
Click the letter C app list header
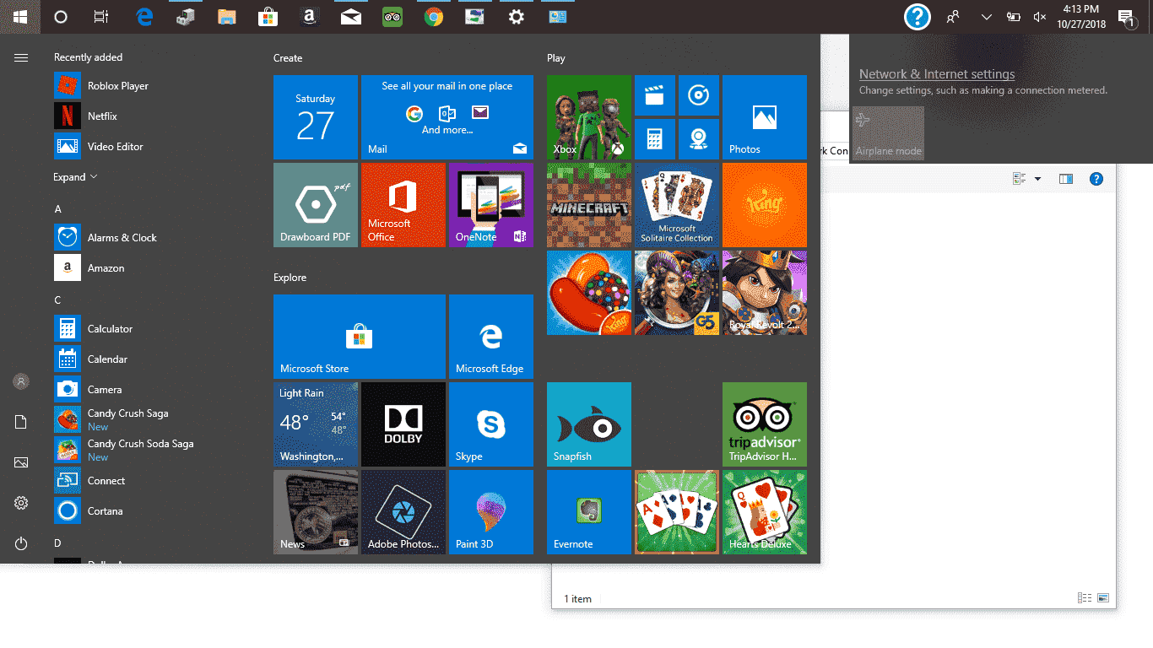point(58,300)
